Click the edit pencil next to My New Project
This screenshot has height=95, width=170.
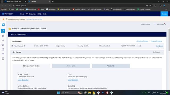pyautogui.click(x=24, y=46)
